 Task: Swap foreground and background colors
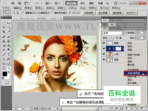(9, 72)
